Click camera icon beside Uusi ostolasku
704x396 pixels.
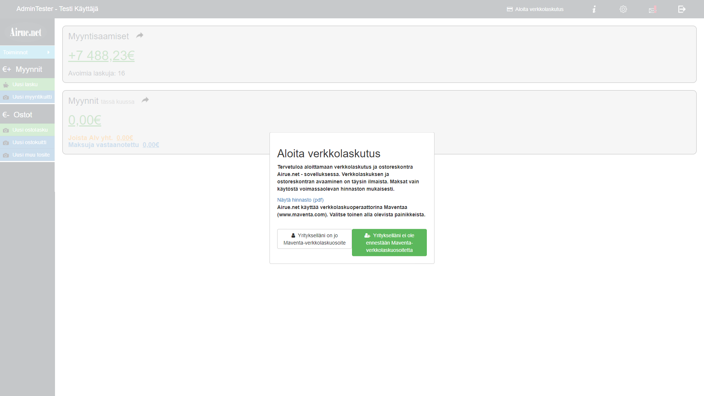(6, 130)
